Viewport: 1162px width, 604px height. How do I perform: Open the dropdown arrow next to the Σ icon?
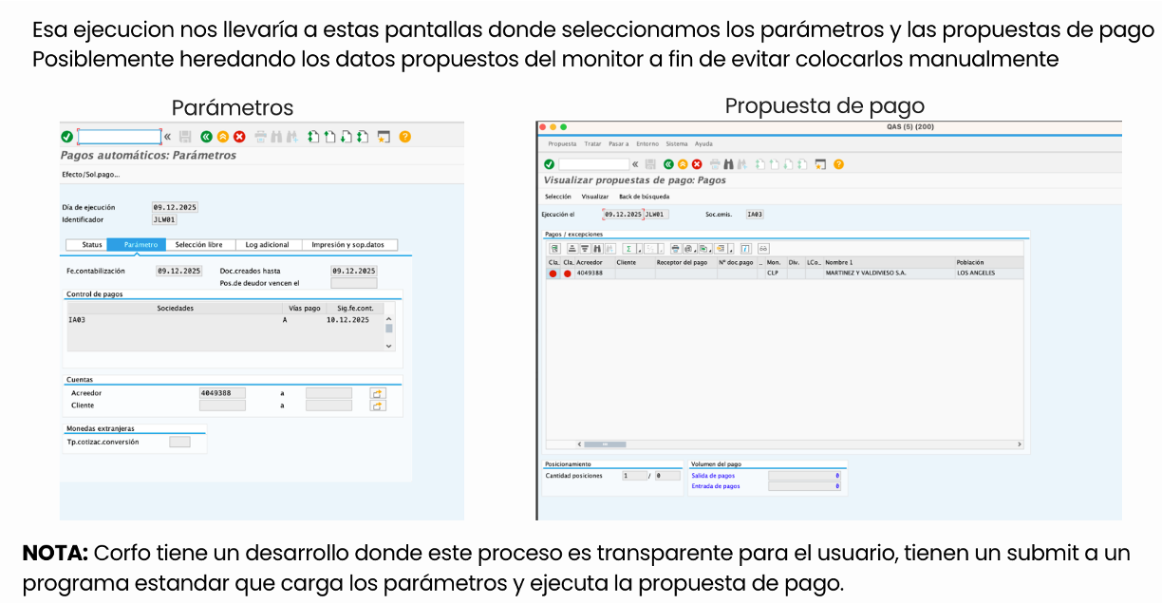[640, 251]
